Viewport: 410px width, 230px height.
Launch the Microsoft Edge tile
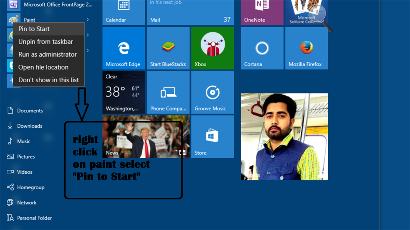(124, 48)
